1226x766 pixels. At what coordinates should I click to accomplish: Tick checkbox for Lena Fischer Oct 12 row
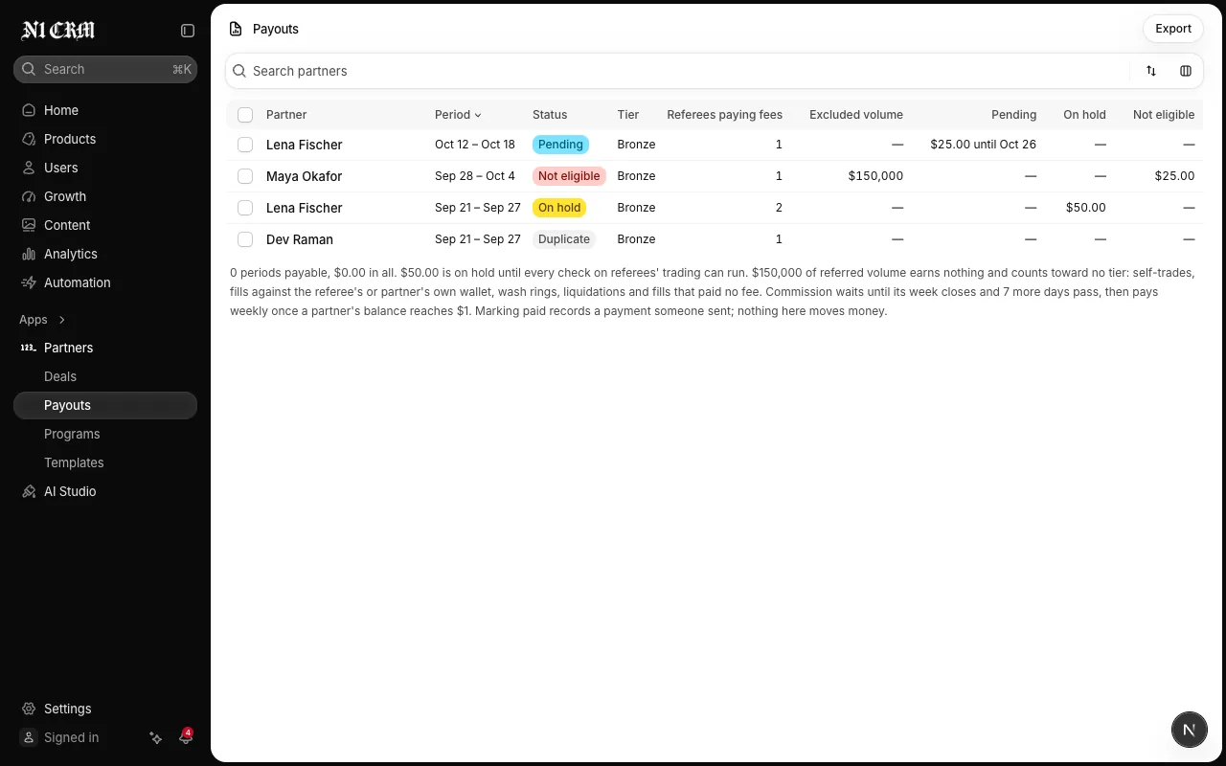pyautogui.click(x=245, y=145)
